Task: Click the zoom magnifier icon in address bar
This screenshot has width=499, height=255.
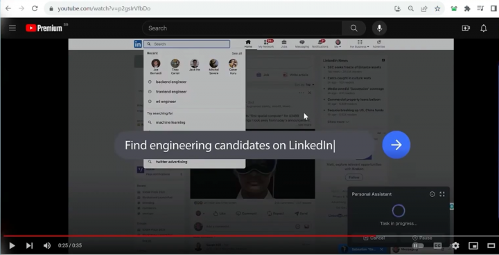Action: 411,8
